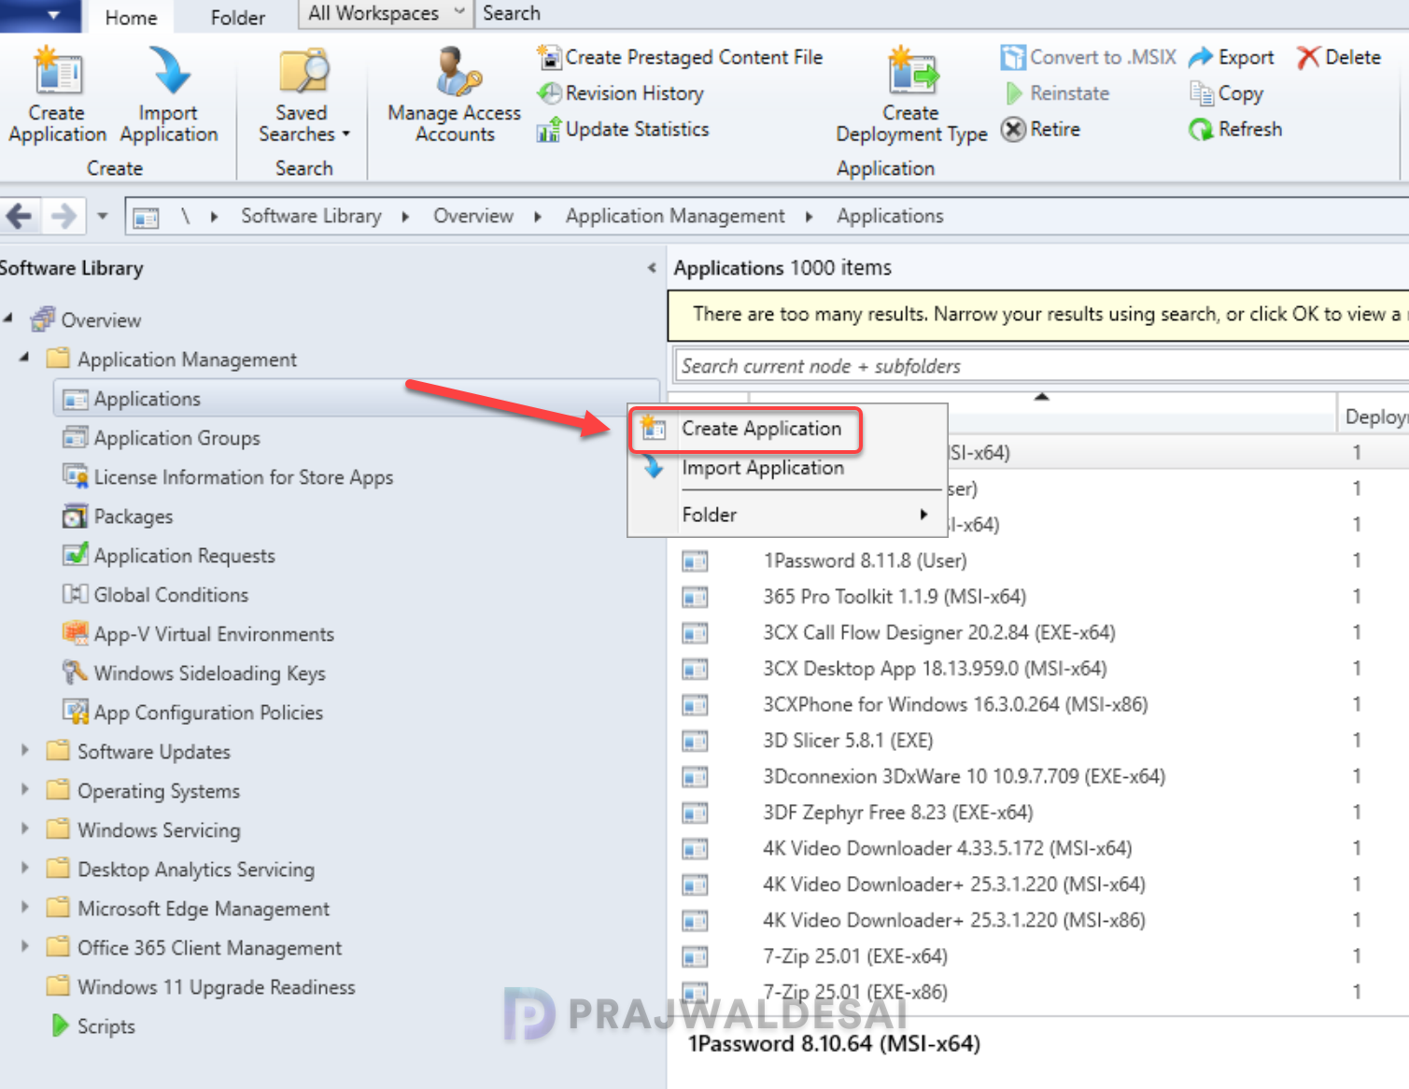Select 365 Pro Toolkit 1.1.9 application row

(1038, 597)
